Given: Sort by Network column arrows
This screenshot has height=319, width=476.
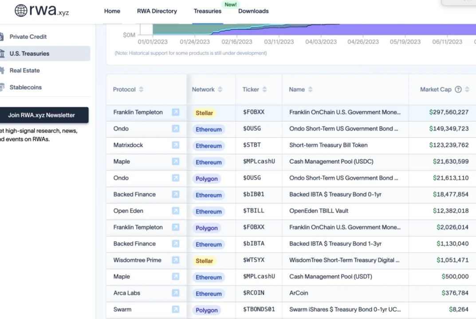Looking at the screenshot, I should (x=220, y=89).
